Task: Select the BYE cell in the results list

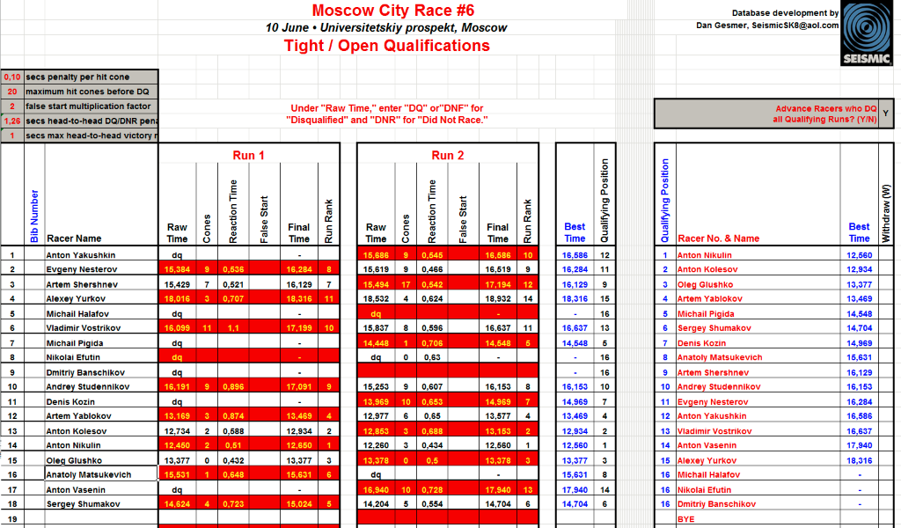Action: [x=685, y=519]
